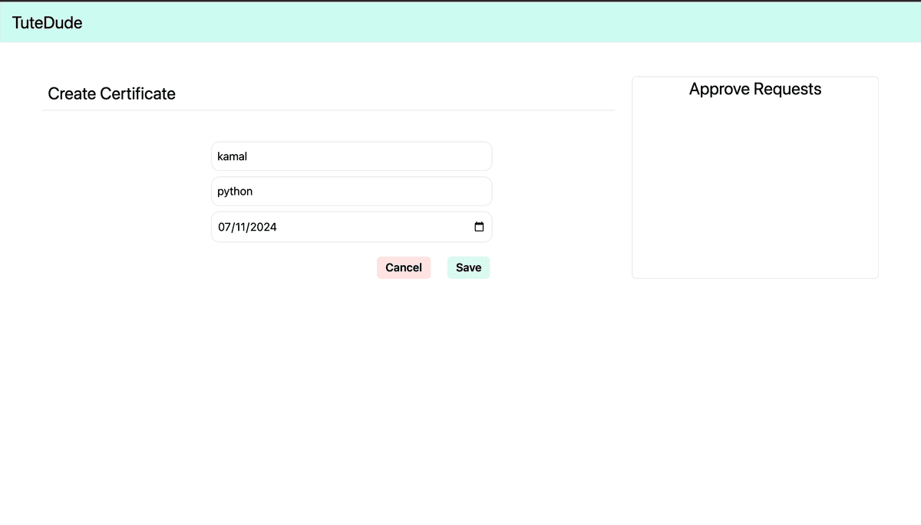
Task: Click the Save button
Action: 468,267
